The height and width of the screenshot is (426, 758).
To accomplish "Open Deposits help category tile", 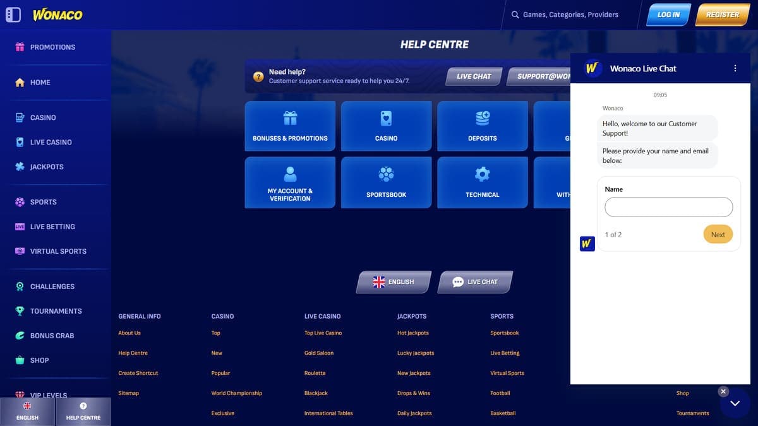I will pos(483,126).
